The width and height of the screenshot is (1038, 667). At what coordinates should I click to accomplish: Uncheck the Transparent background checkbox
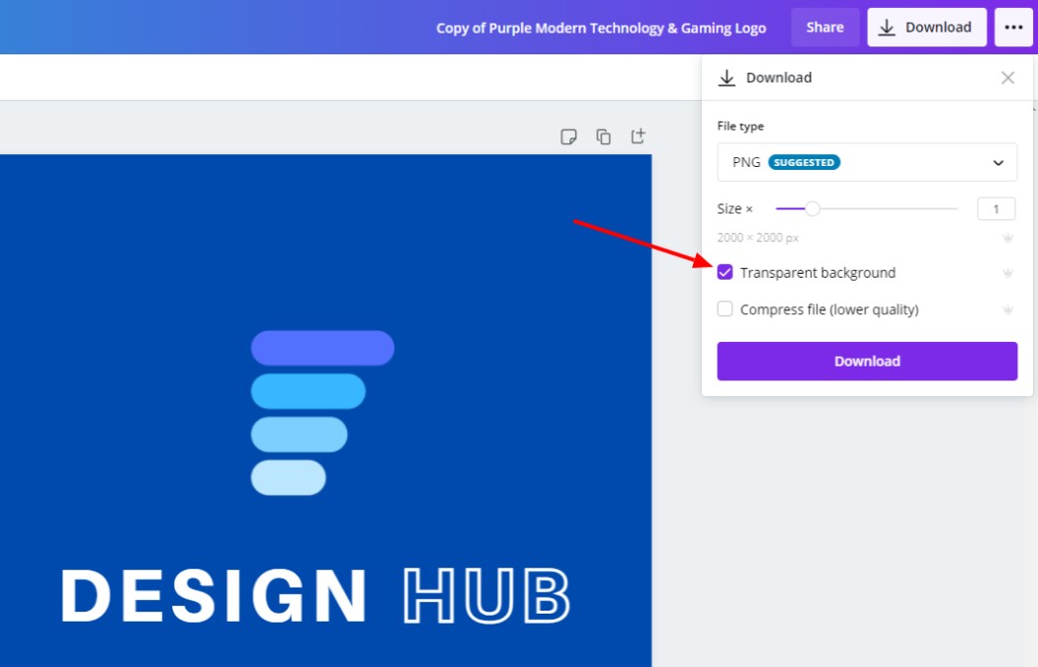click(725, 272)
